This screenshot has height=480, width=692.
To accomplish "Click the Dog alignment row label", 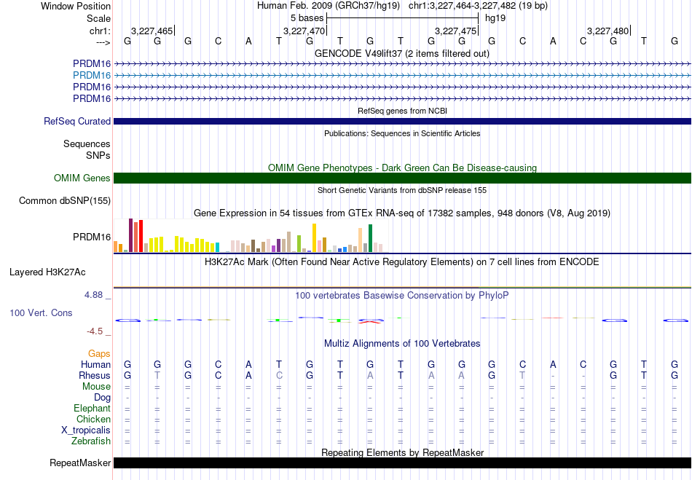I will click(102, 398).
